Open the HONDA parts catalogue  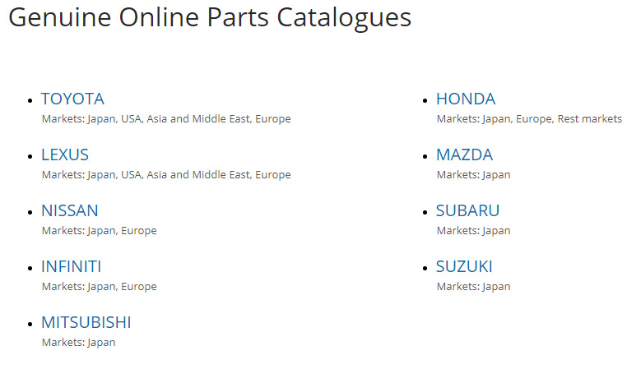466,99
